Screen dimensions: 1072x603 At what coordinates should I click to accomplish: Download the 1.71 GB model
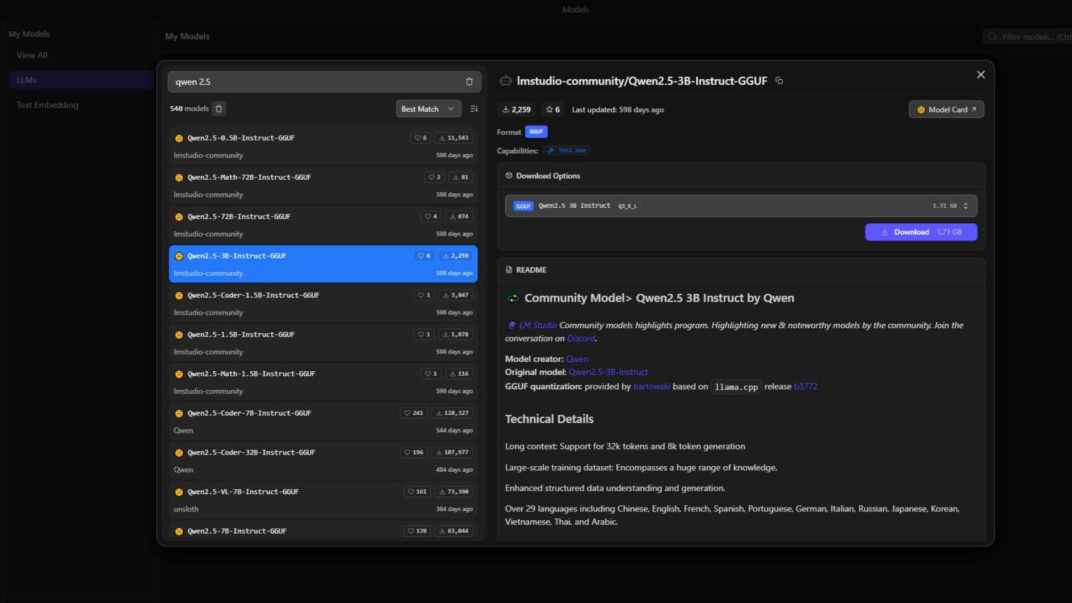pos(921,232)
